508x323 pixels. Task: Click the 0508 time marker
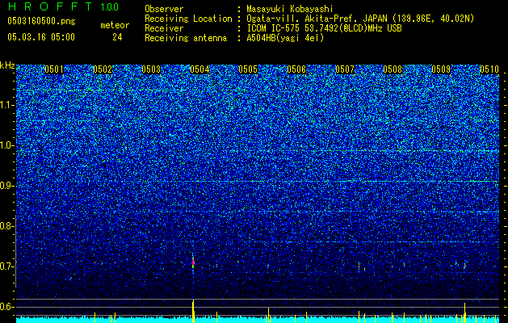coord(393,69)
